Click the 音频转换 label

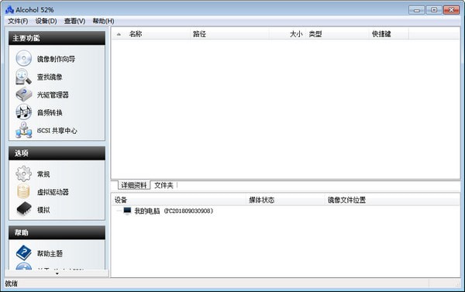(x=50, y=112)
